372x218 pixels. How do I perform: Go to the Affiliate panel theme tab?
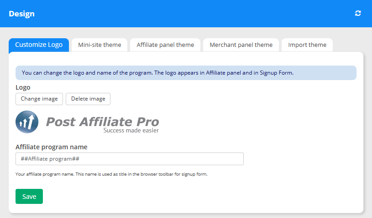165,45
